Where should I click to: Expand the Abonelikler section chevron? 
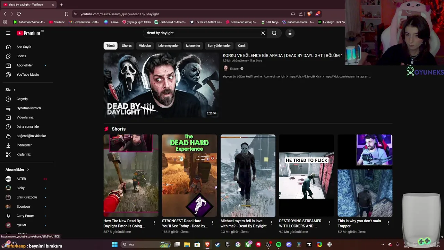[x=28, y=169]
